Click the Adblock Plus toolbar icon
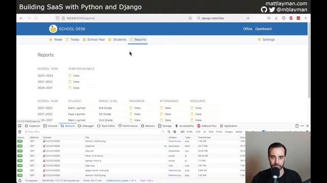 (x=291, y=18)
